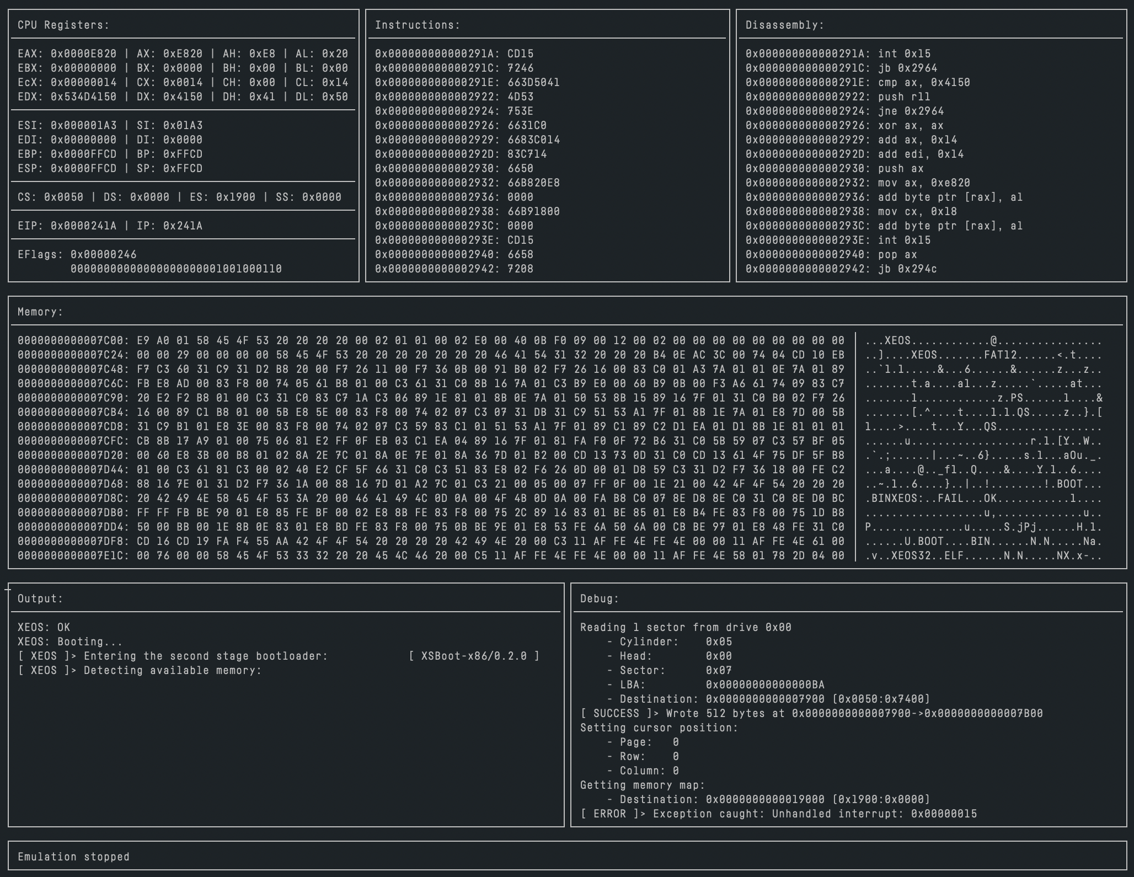1134x877 pixels.
Task: Click instruction row with bytes 7208
Action: coord(454,269)
